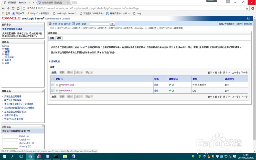This screenshot has width=256, height=160.
Task: Click the sort arrow icon beside 名称
Action: click(62, 79)
